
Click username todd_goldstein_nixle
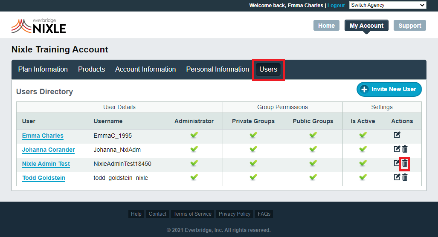121,178
